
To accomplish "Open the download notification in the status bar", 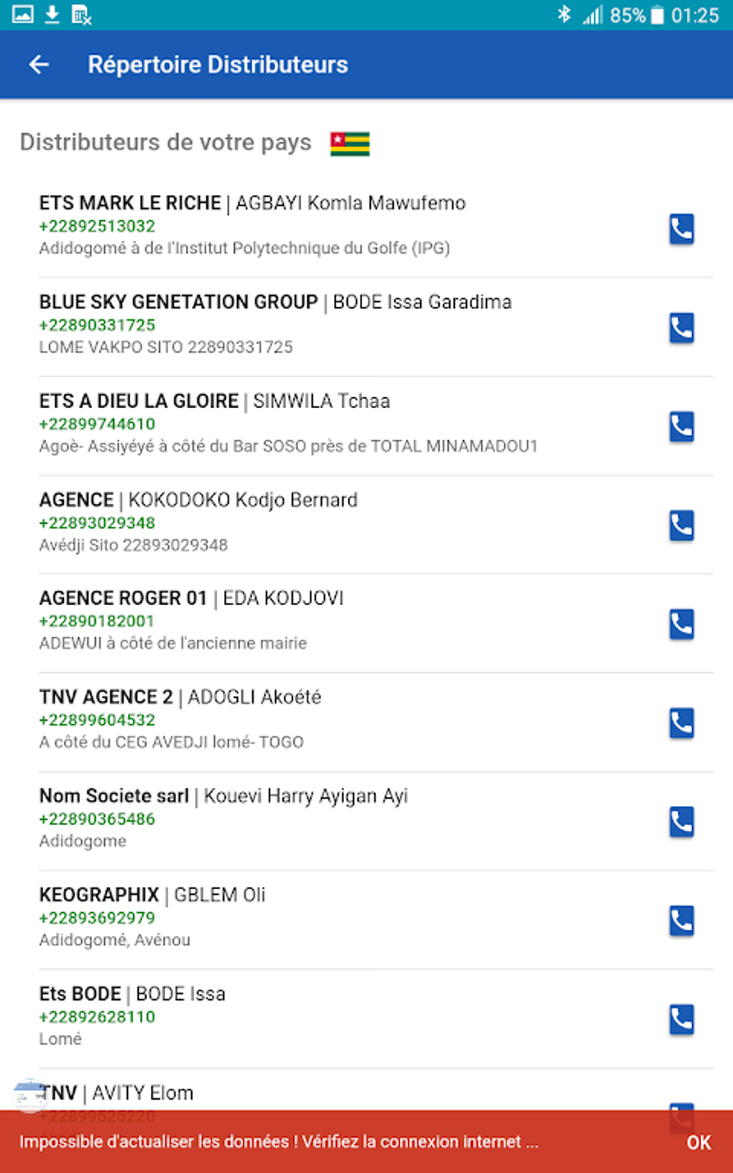I will pos(52,14).
